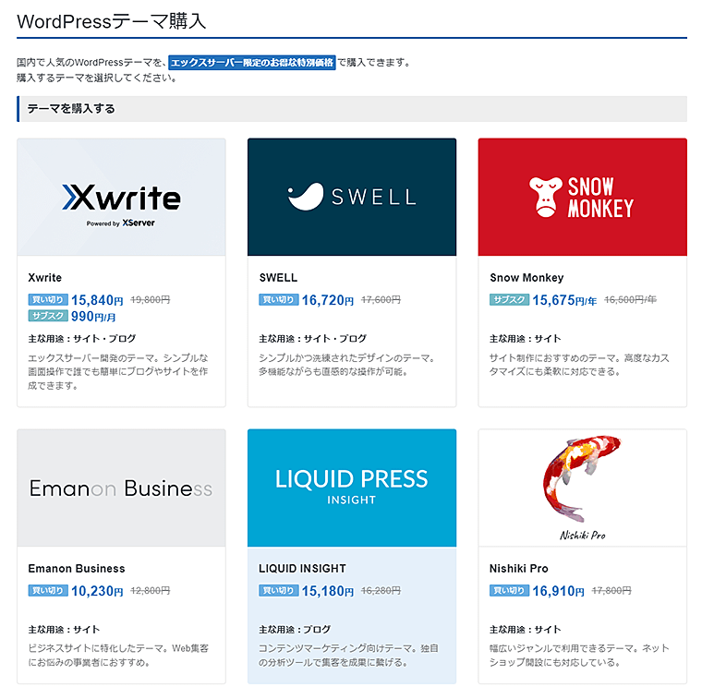Click the struck-through 16,280円 LIQUID INSIGHT price

pyautogui.click(x=381, y=591)
